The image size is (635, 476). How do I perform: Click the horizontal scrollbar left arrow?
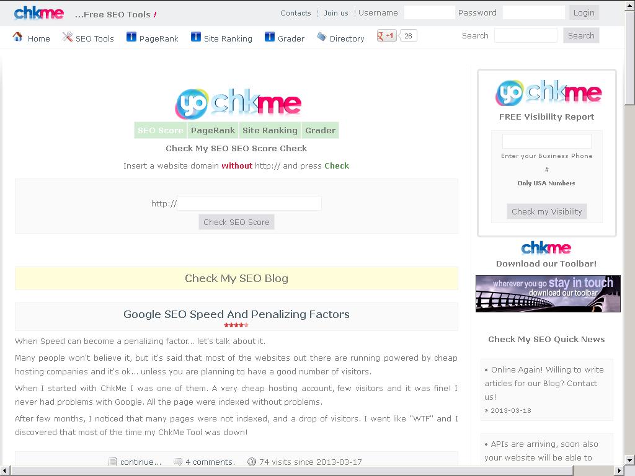click(5, 471)
